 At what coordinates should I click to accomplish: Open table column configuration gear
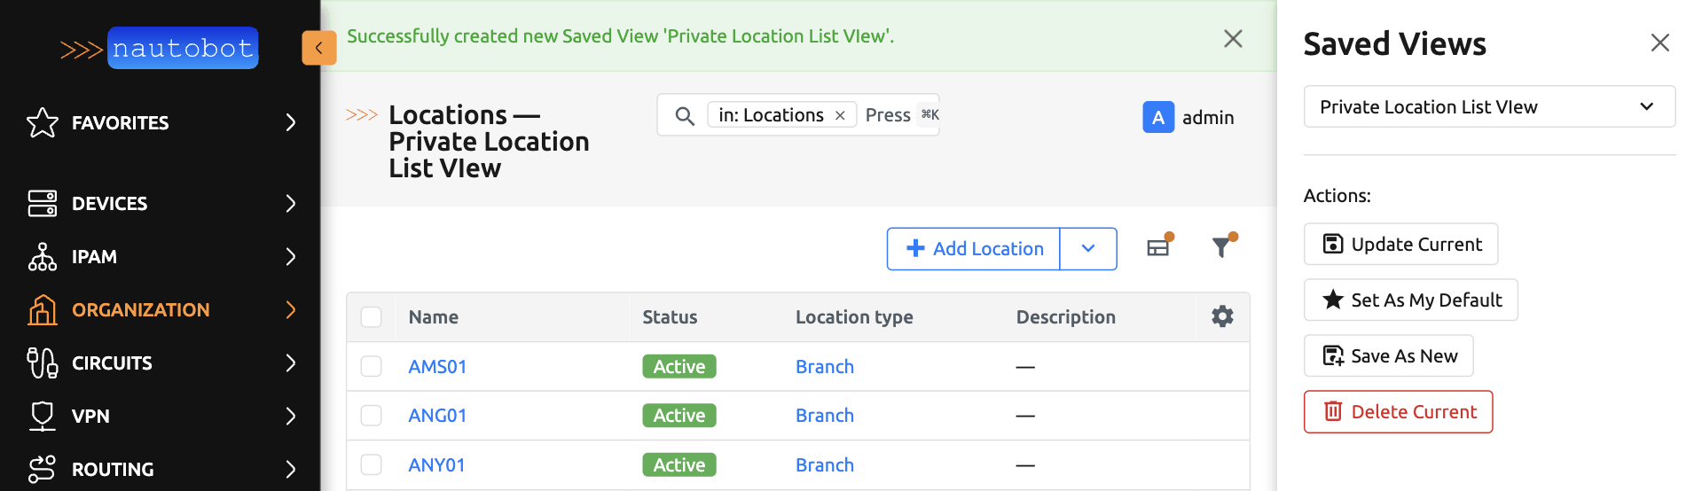pos(1222,316)
